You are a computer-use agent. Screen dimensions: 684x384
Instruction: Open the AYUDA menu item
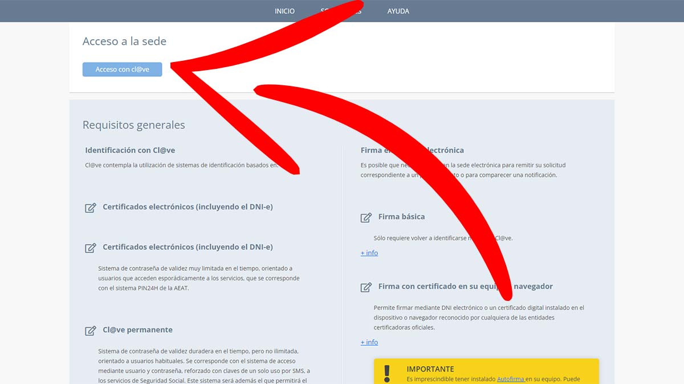tap(398, 11)
